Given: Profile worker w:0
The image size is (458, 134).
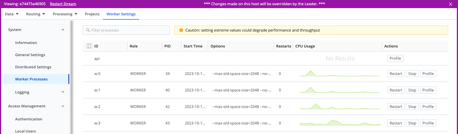Looking at the screenshot, I should click(428, 74).
